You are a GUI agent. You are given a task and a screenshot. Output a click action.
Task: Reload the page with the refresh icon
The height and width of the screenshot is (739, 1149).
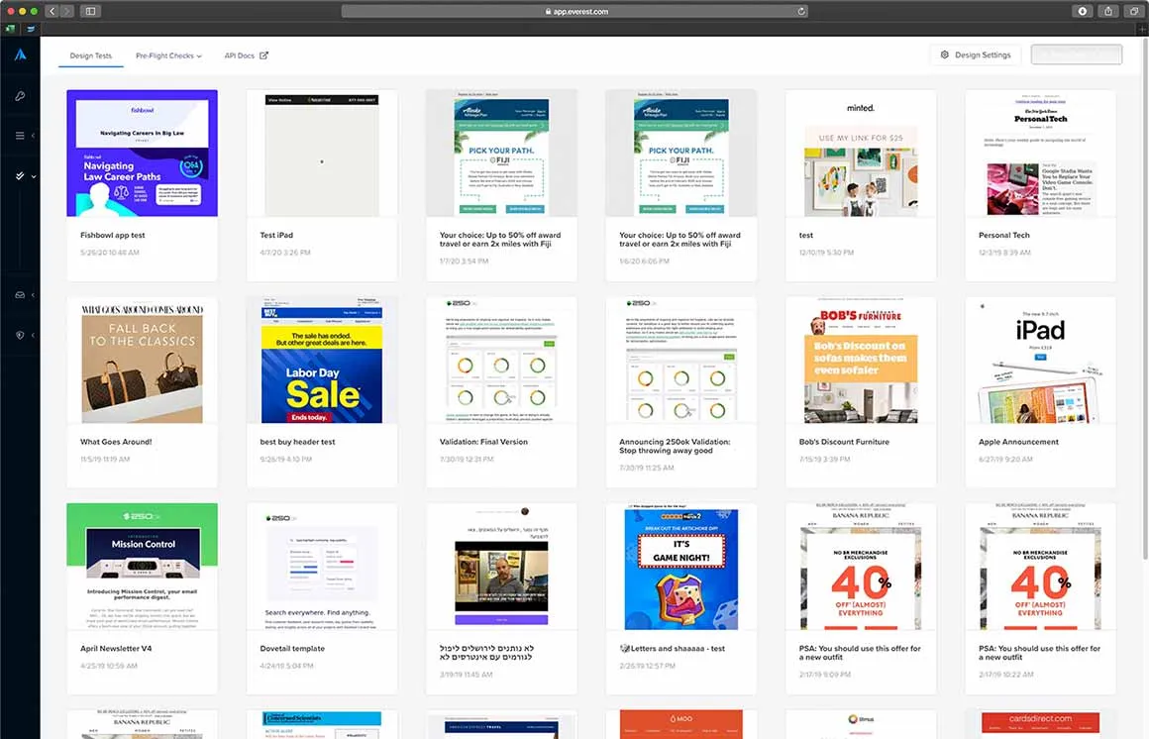tap(801, 11)
